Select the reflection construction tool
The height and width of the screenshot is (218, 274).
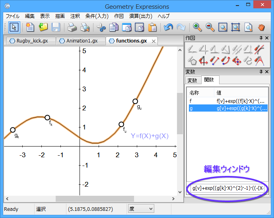click(203, 61)
